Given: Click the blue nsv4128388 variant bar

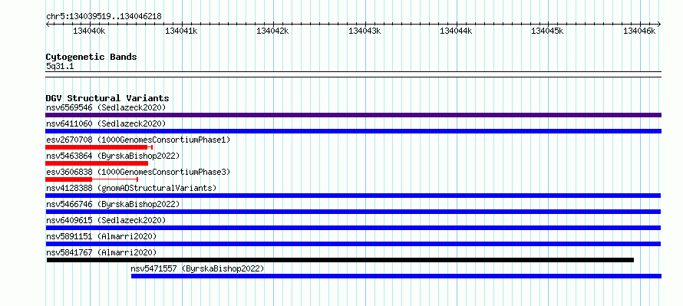Looking at the screenshot, I should tap(353, 196).
